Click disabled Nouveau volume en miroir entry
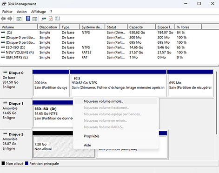Screen dimensions: 219x173 (x=116, y=120)
